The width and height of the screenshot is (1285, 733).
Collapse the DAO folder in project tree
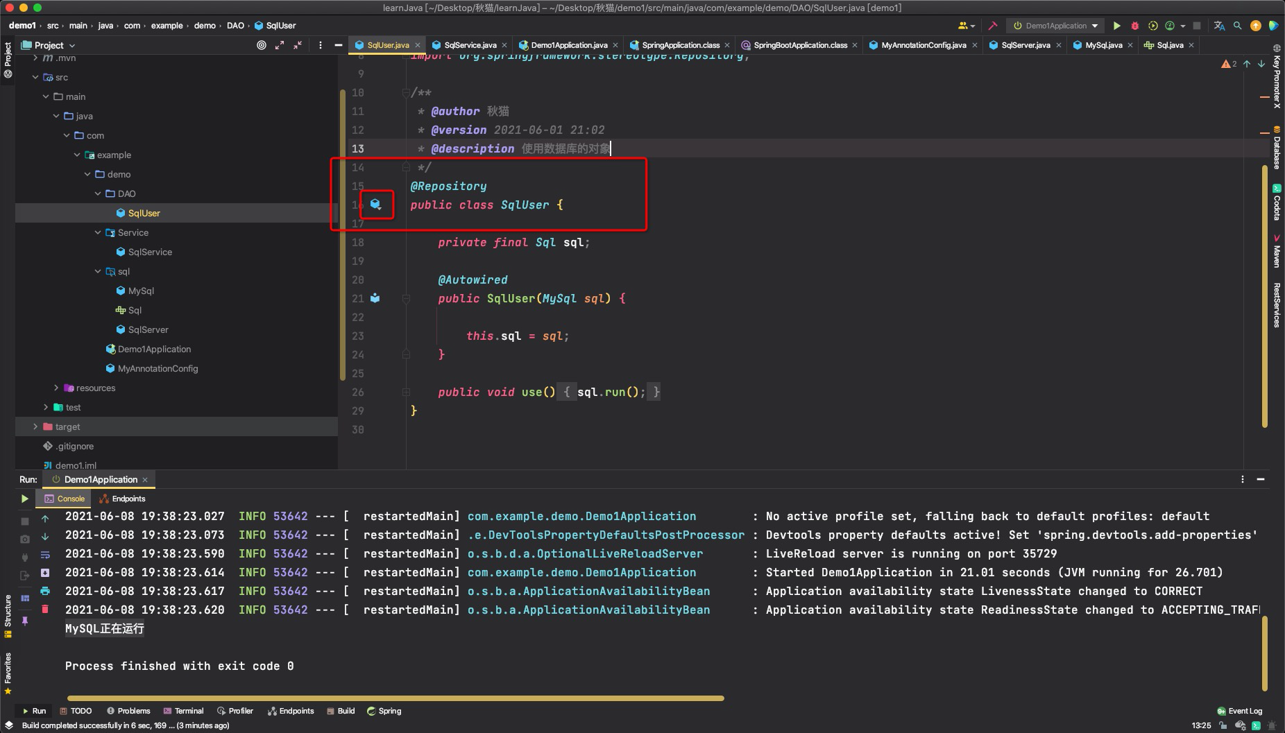click(x=98, y=193)
